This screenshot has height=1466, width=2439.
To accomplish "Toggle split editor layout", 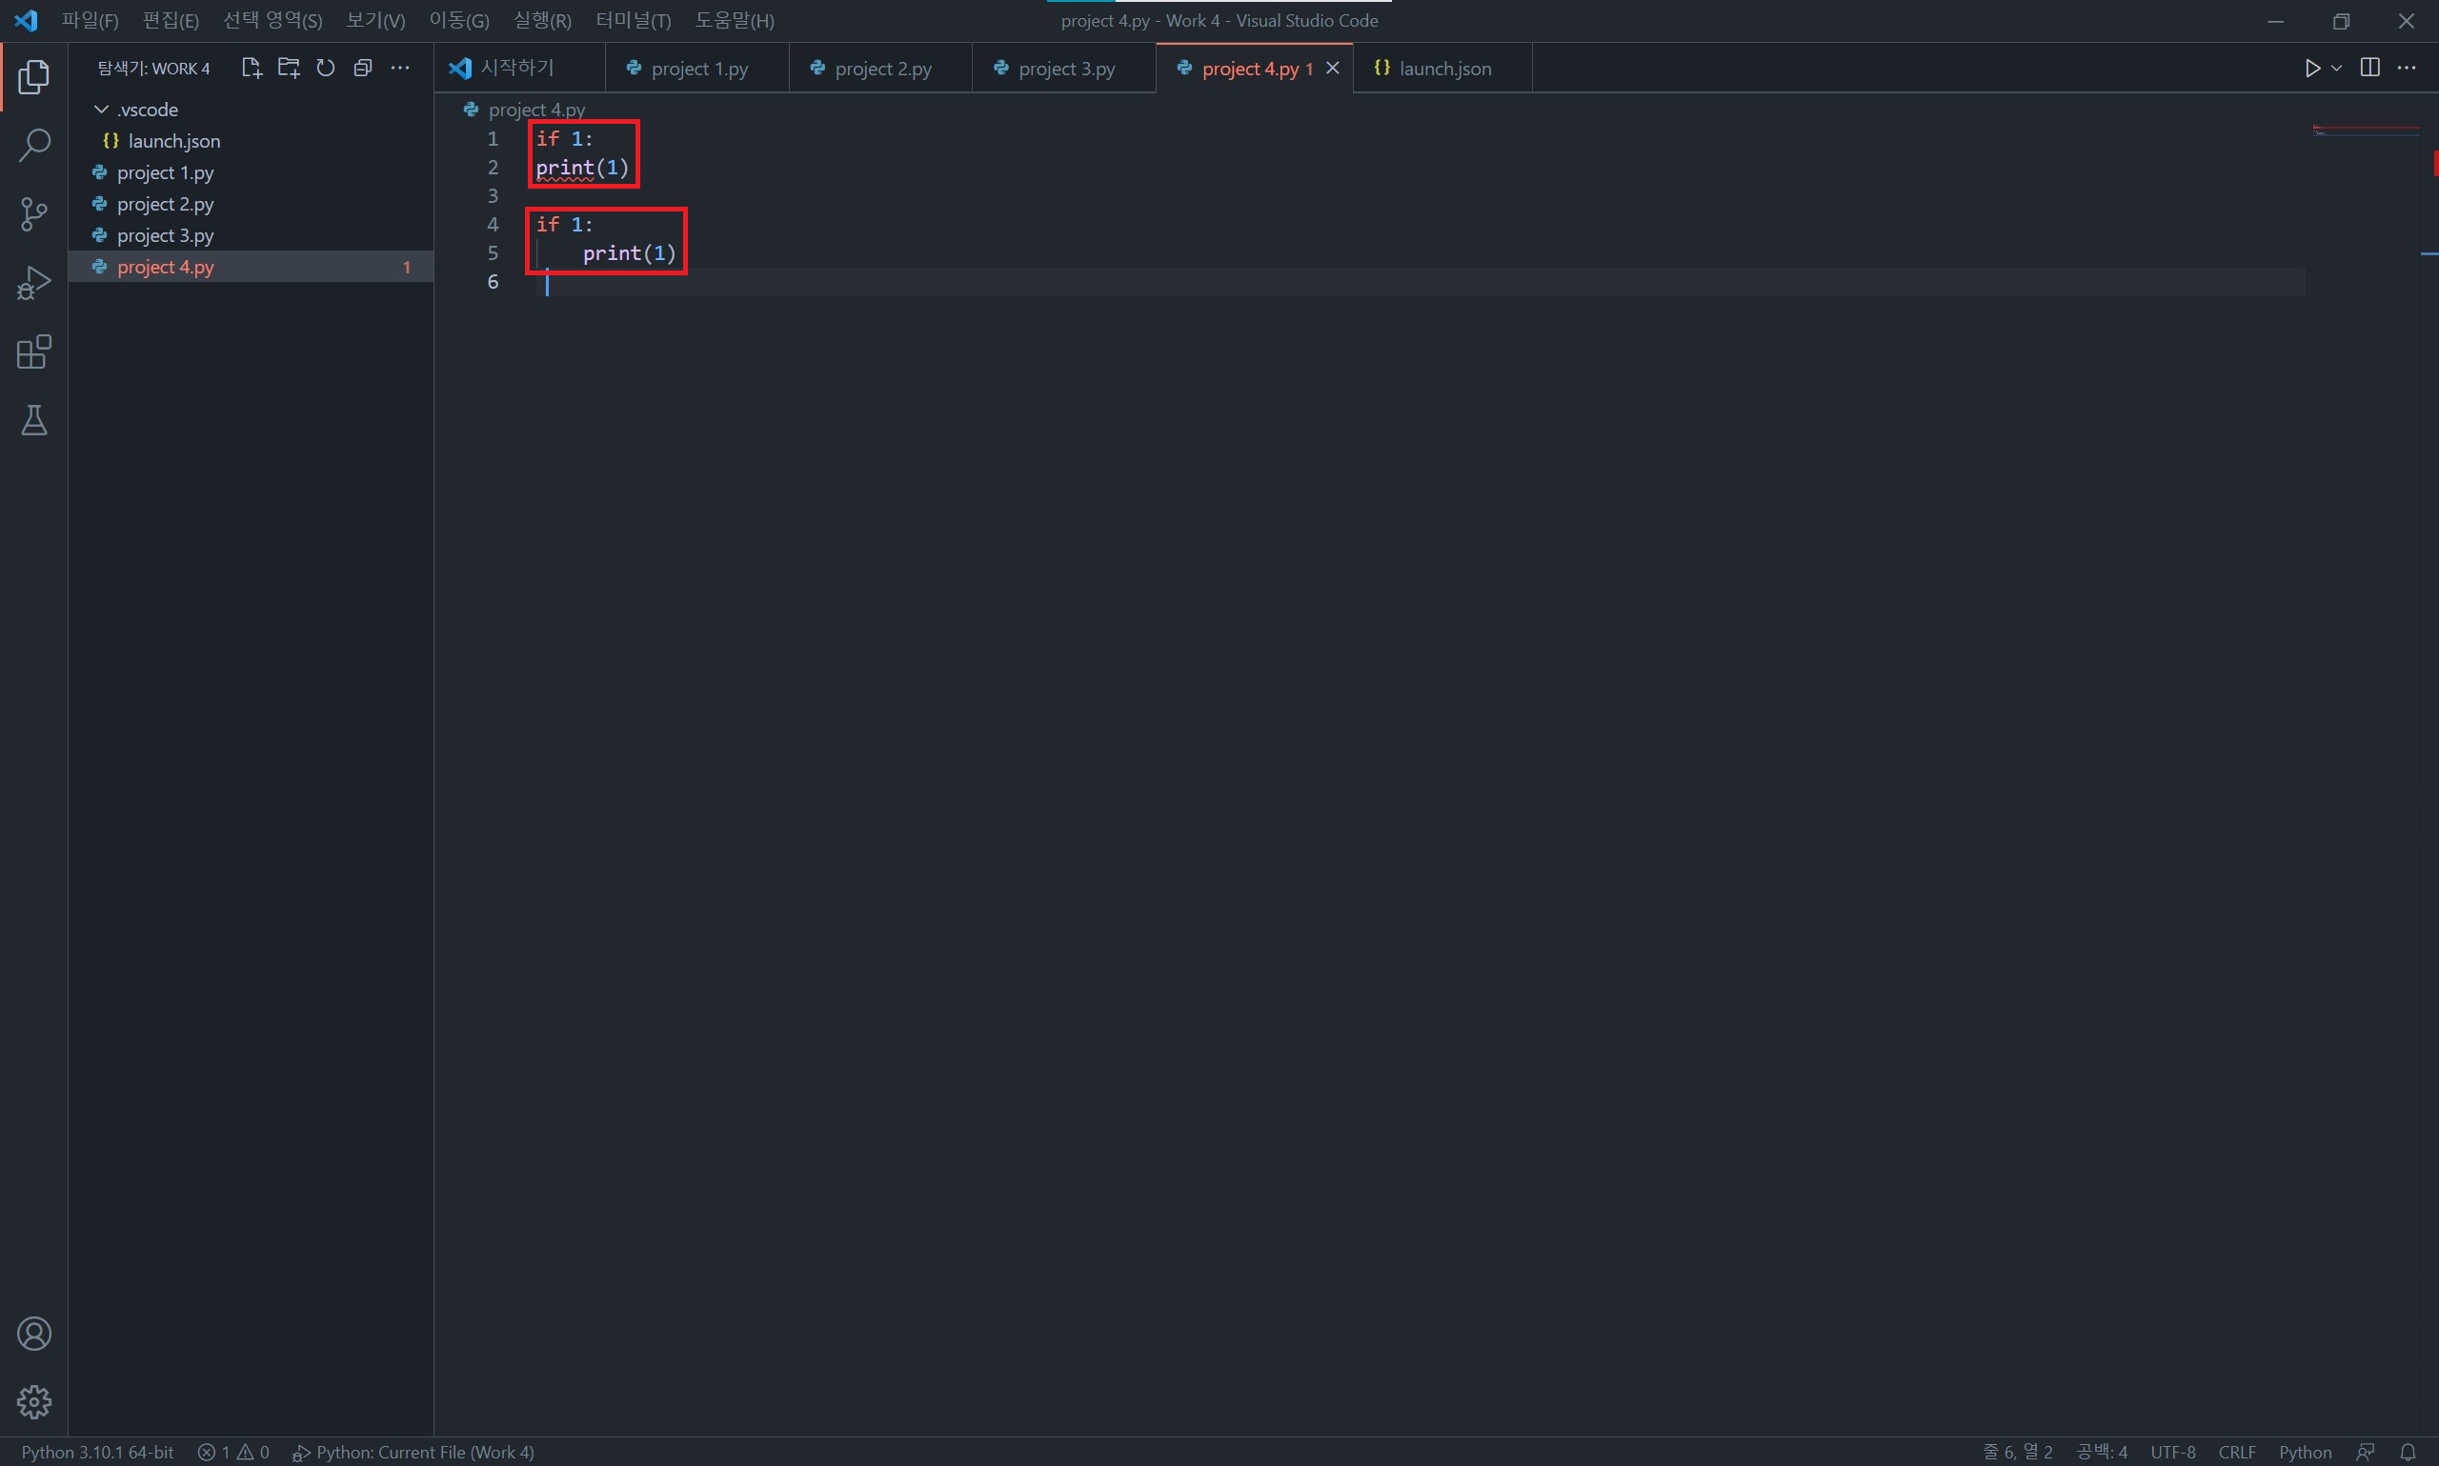I will pyautogui.click(x=2368, y=69).
